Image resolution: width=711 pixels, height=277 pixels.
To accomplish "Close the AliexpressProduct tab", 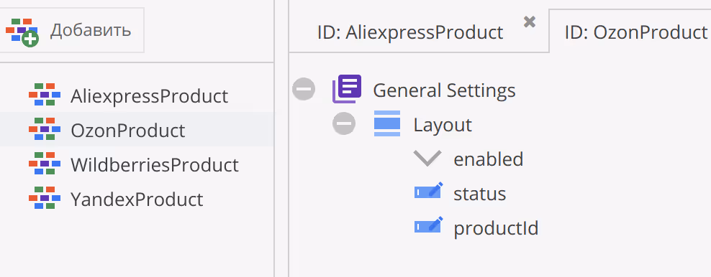I will click(x=530, y=22).
